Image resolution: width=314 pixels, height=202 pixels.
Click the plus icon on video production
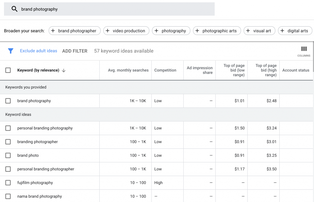tap(108, 31)
